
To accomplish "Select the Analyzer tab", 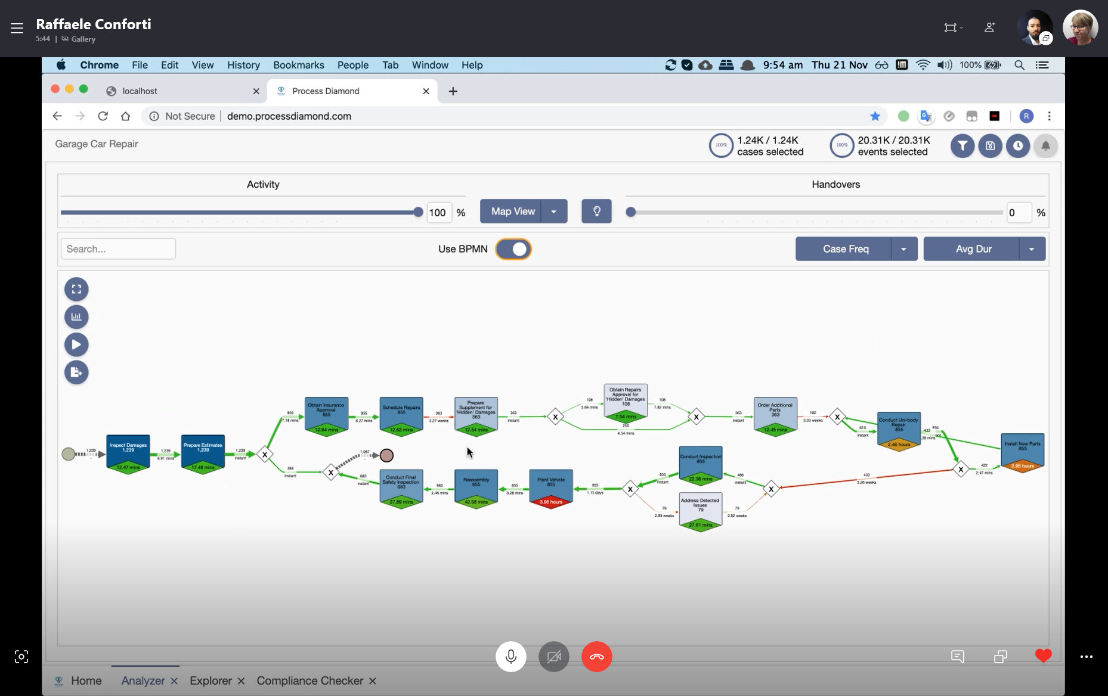I will point(143,681).
